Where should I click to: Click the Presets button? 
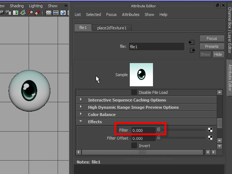[x=212, y=46]
